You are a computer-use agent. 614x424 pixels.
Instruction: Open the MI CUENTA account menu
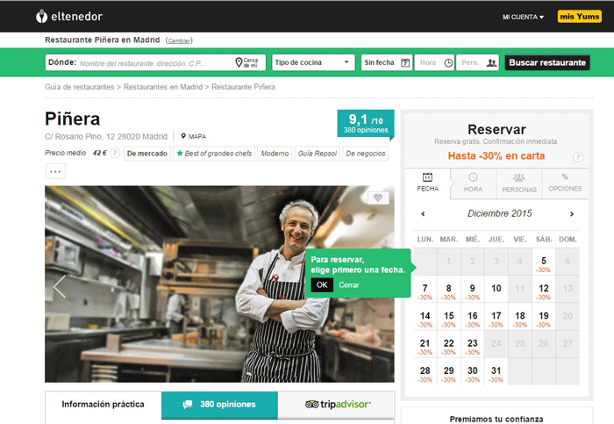coord(523,17)
